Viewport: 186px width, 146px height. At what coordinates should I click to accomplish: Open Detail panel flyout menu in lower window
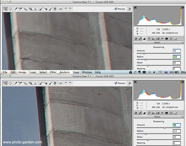(182, 117)
